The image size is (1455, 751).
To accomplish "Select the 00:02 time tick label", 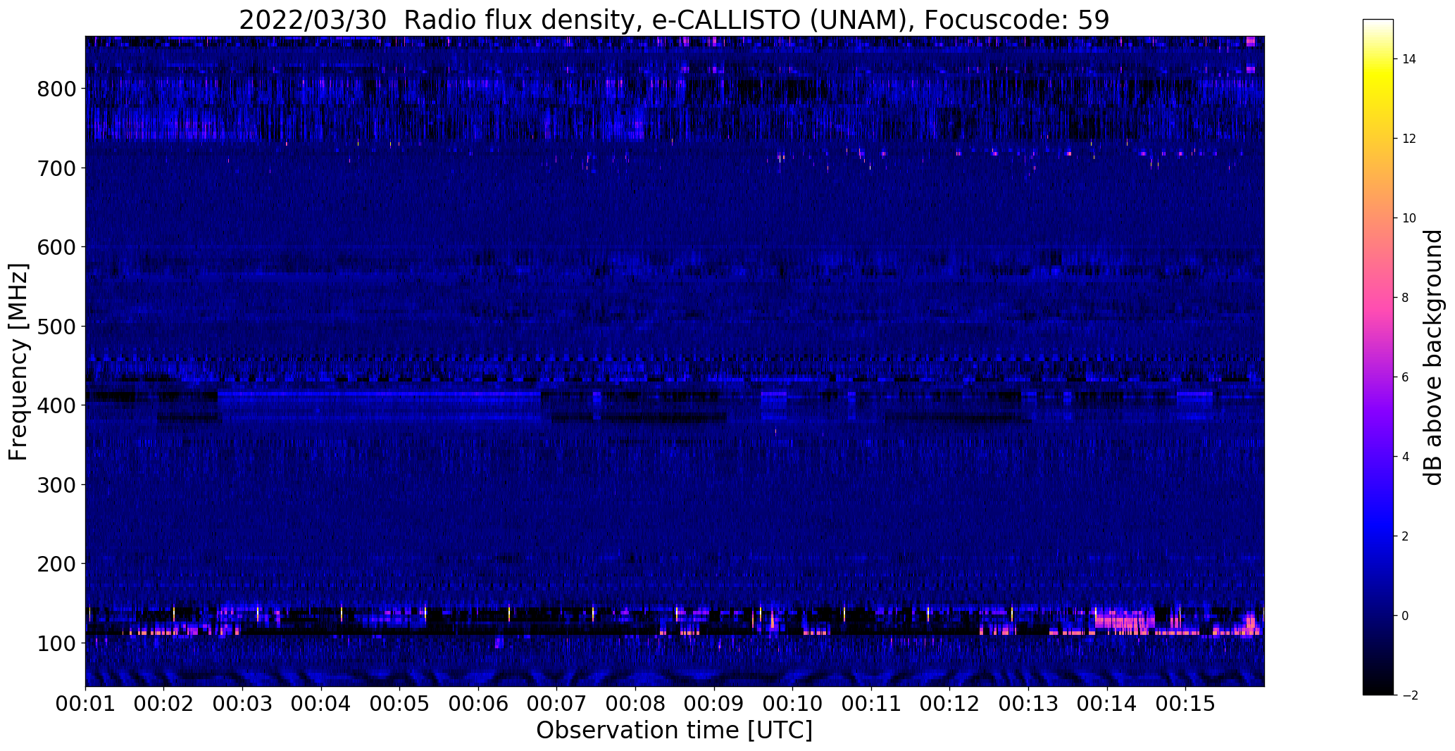I will pyautogui.click(x=164, y=704).
